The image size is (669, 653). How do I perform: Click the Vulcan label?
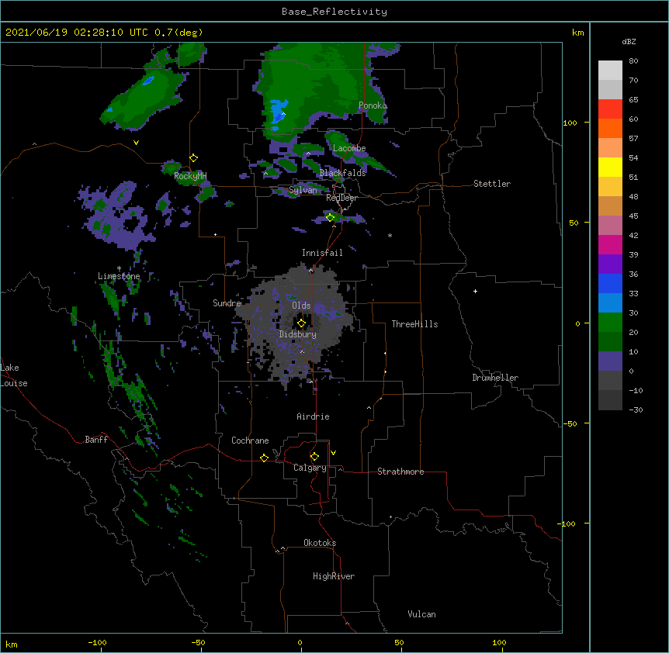pos(421,614)
